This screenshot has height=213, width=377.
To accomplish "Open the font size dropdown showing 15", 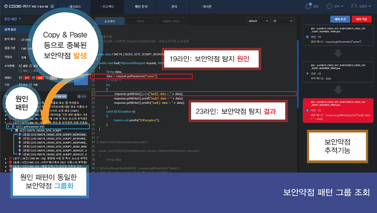I will [283, 21].
